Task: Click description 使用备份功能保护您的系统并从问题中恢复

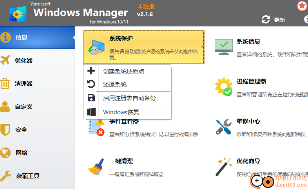Action: [x=154, y=54]
